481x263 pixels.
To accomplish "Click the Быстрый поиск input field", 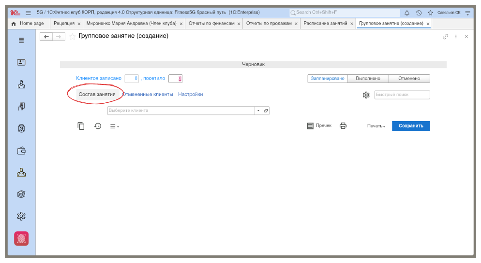I will coord(402,95).
